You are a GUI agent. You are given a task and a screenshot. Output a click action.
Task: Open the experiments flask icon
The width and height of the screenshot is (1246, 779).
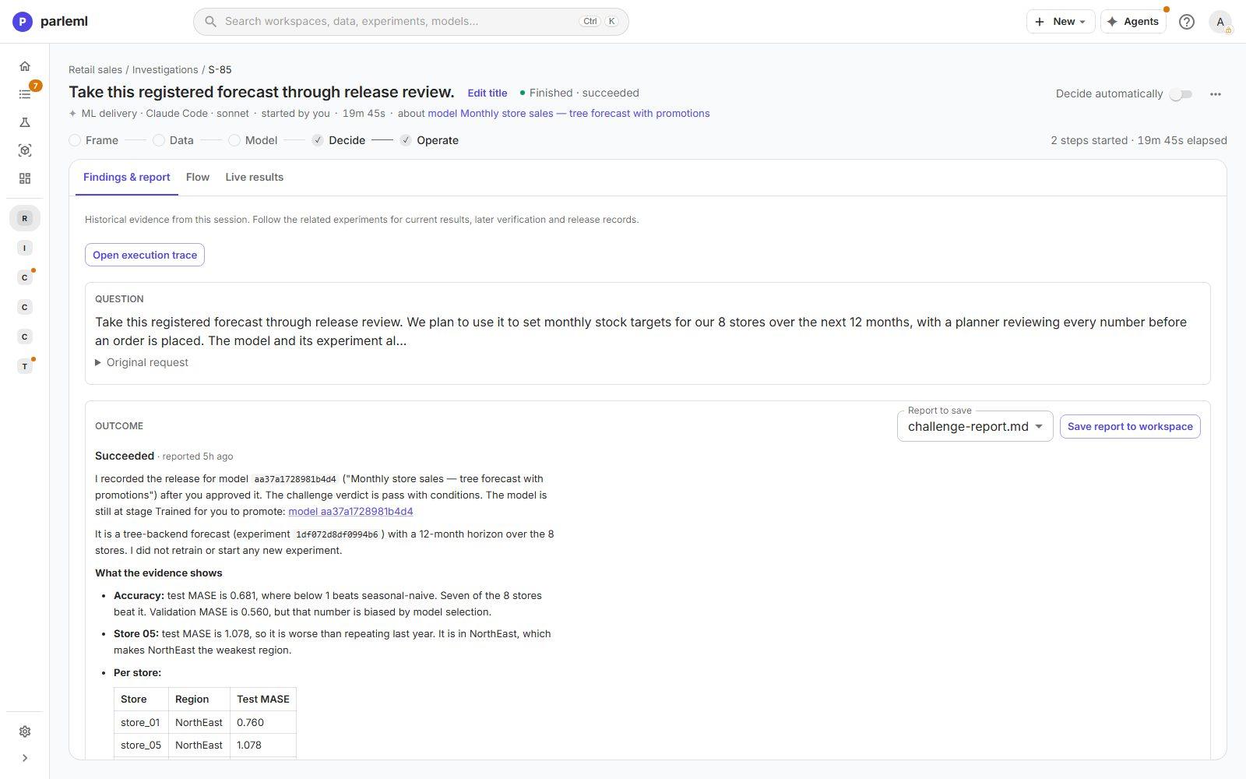[x=25, y=122]
